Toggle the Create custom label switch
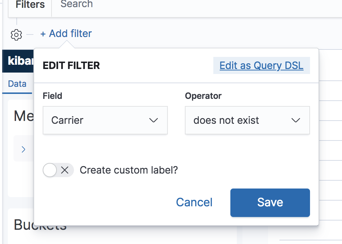 [x=58, y=170]
